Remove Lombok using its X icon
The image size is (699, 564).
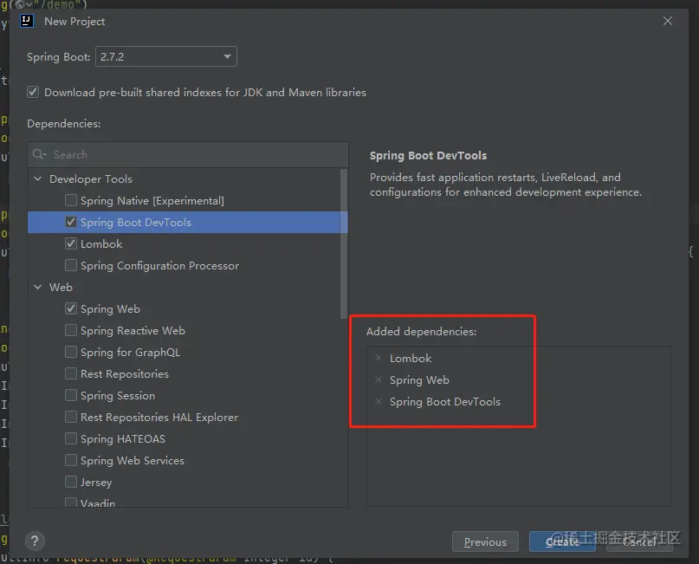(379, 358)
